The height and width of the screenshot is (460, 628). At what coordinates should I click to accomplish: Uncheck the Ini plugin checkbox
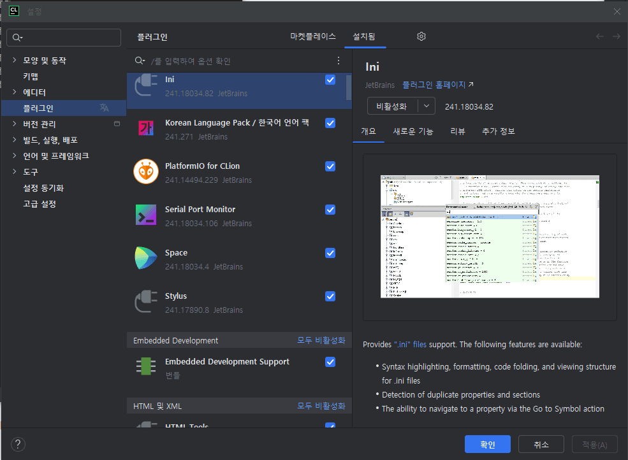tap(330, 80)
